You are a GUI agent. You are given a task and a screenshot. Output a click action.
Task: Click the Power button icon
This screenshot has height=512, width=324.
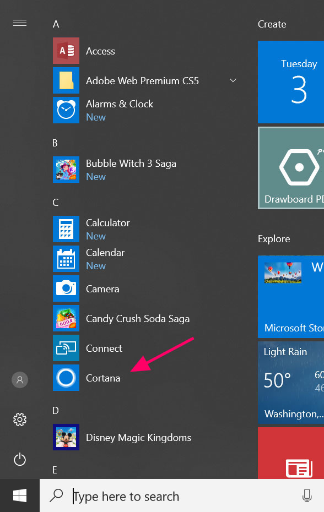pyautogui.click(x=20, y=459)
